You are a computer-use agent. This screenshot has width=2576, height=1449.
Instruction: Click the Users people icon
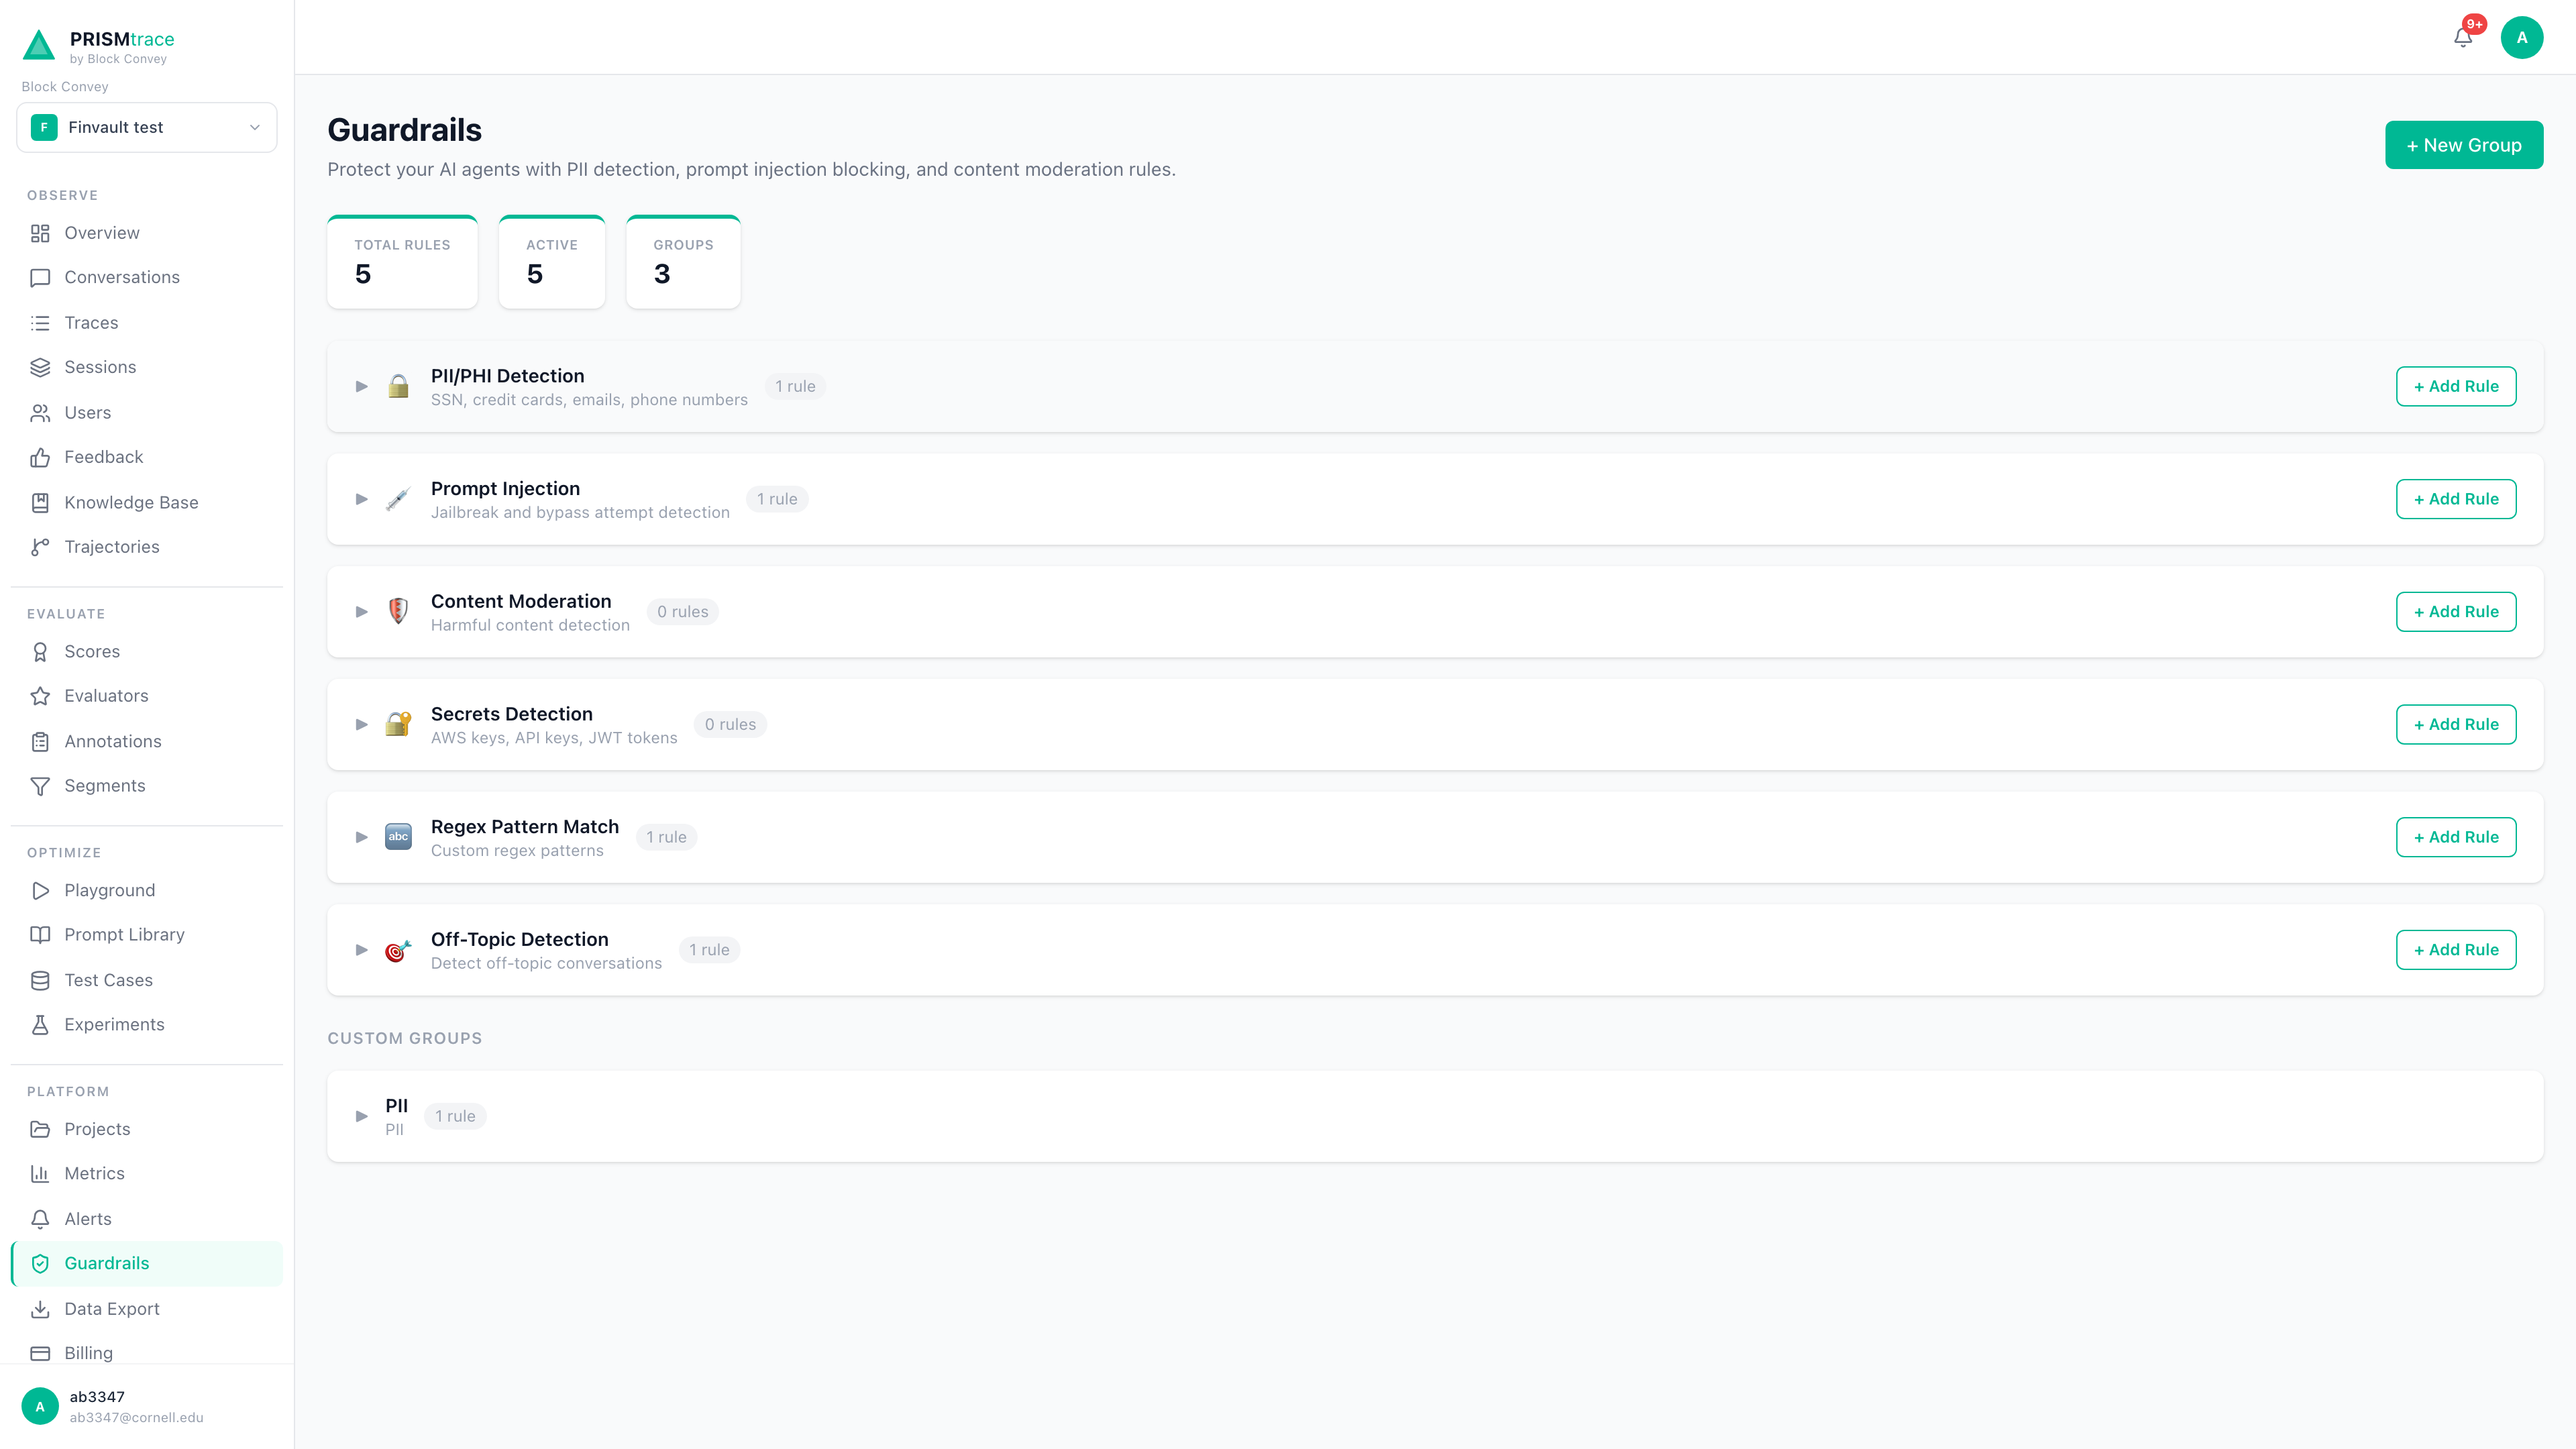pos(40,413)
